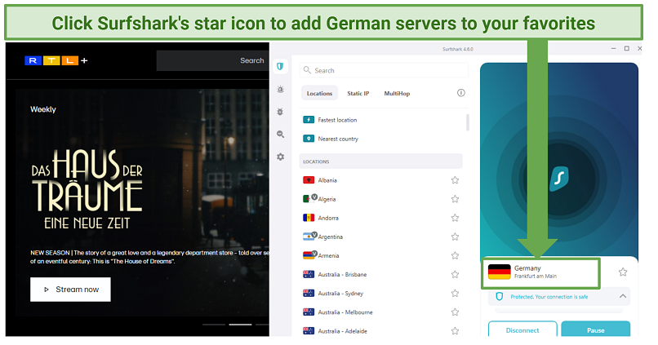The width and height of the screenshot is (658, 345).
Task: Open the Settings gear in Surfshark sidebar
Action: (x=280, y=157)
